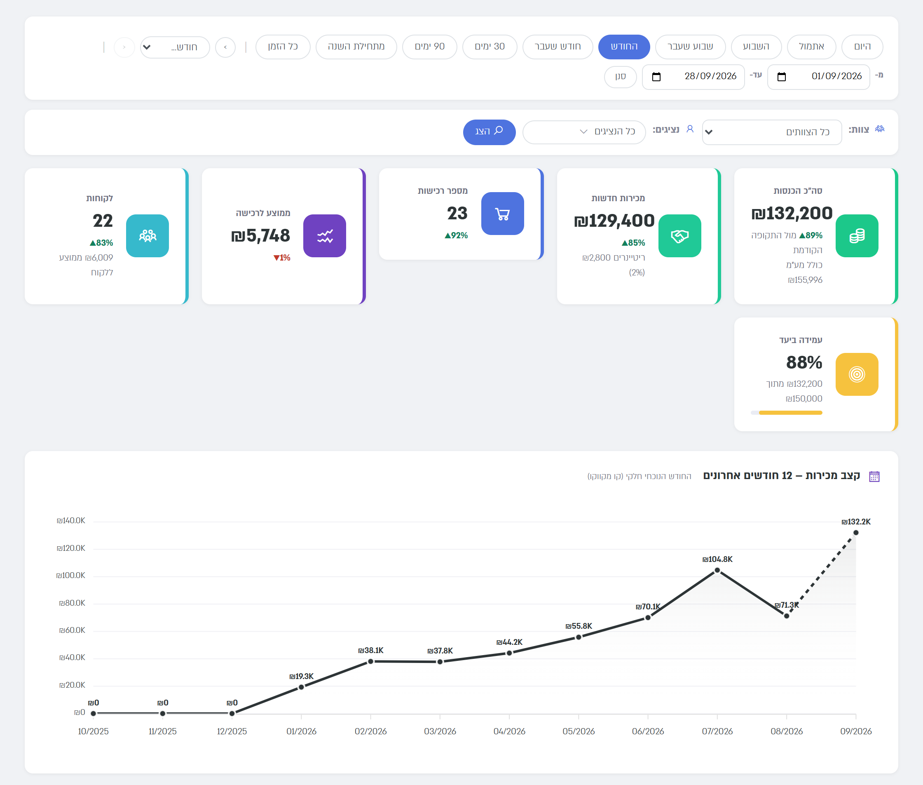Choose מתחילת השנה date range
This screenshot has width=923, height=785.
pos(356,47)
